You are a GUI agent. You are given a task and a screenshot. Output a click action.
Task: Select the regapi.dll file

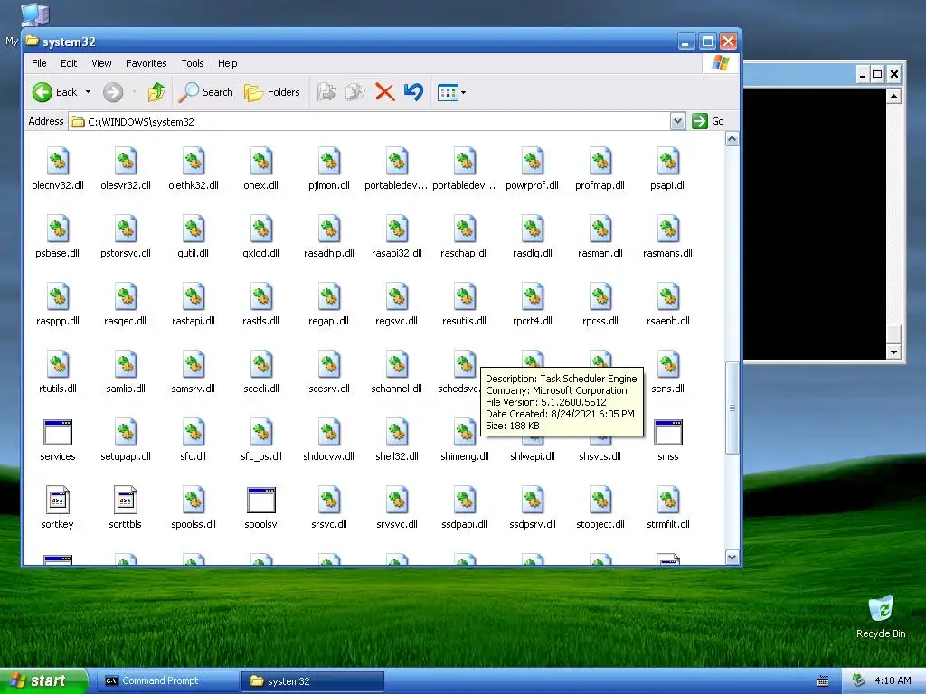[x=329, y=304]
